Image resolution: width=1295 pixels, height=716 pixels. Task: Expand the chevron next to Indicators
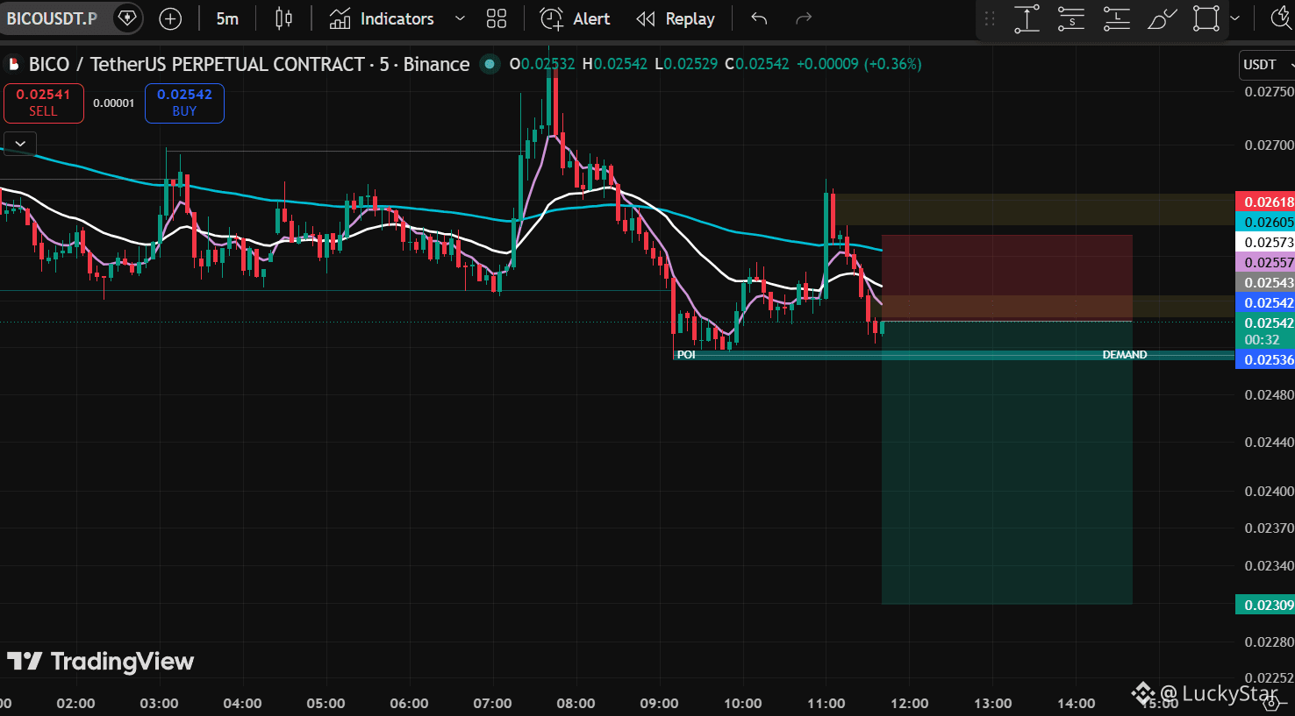point(460,18)
